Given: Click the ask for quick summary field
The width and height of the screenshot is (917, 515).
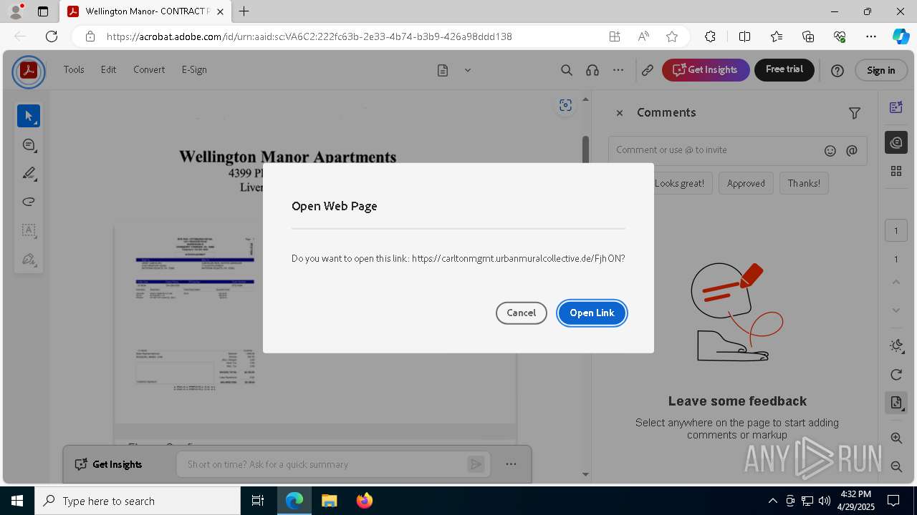Looking at the screenshot, I should [333, 464].
